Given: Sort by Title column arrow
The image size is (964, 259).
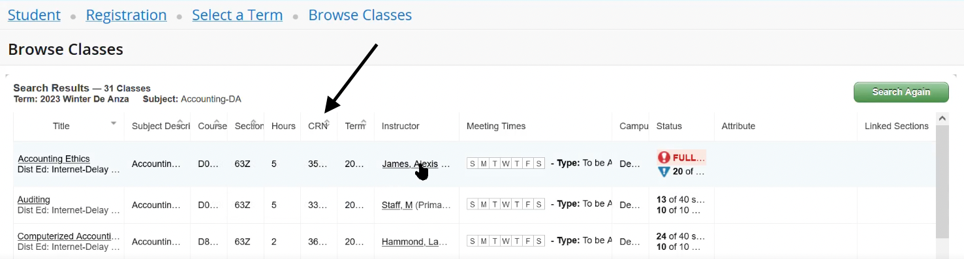Looking at the screenshot, I should pos(114,123).
